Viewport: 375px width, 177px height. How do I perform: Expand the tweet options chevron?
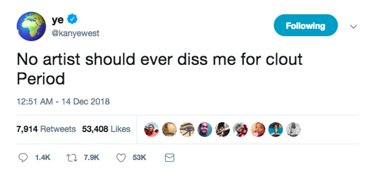pos(354,26)
